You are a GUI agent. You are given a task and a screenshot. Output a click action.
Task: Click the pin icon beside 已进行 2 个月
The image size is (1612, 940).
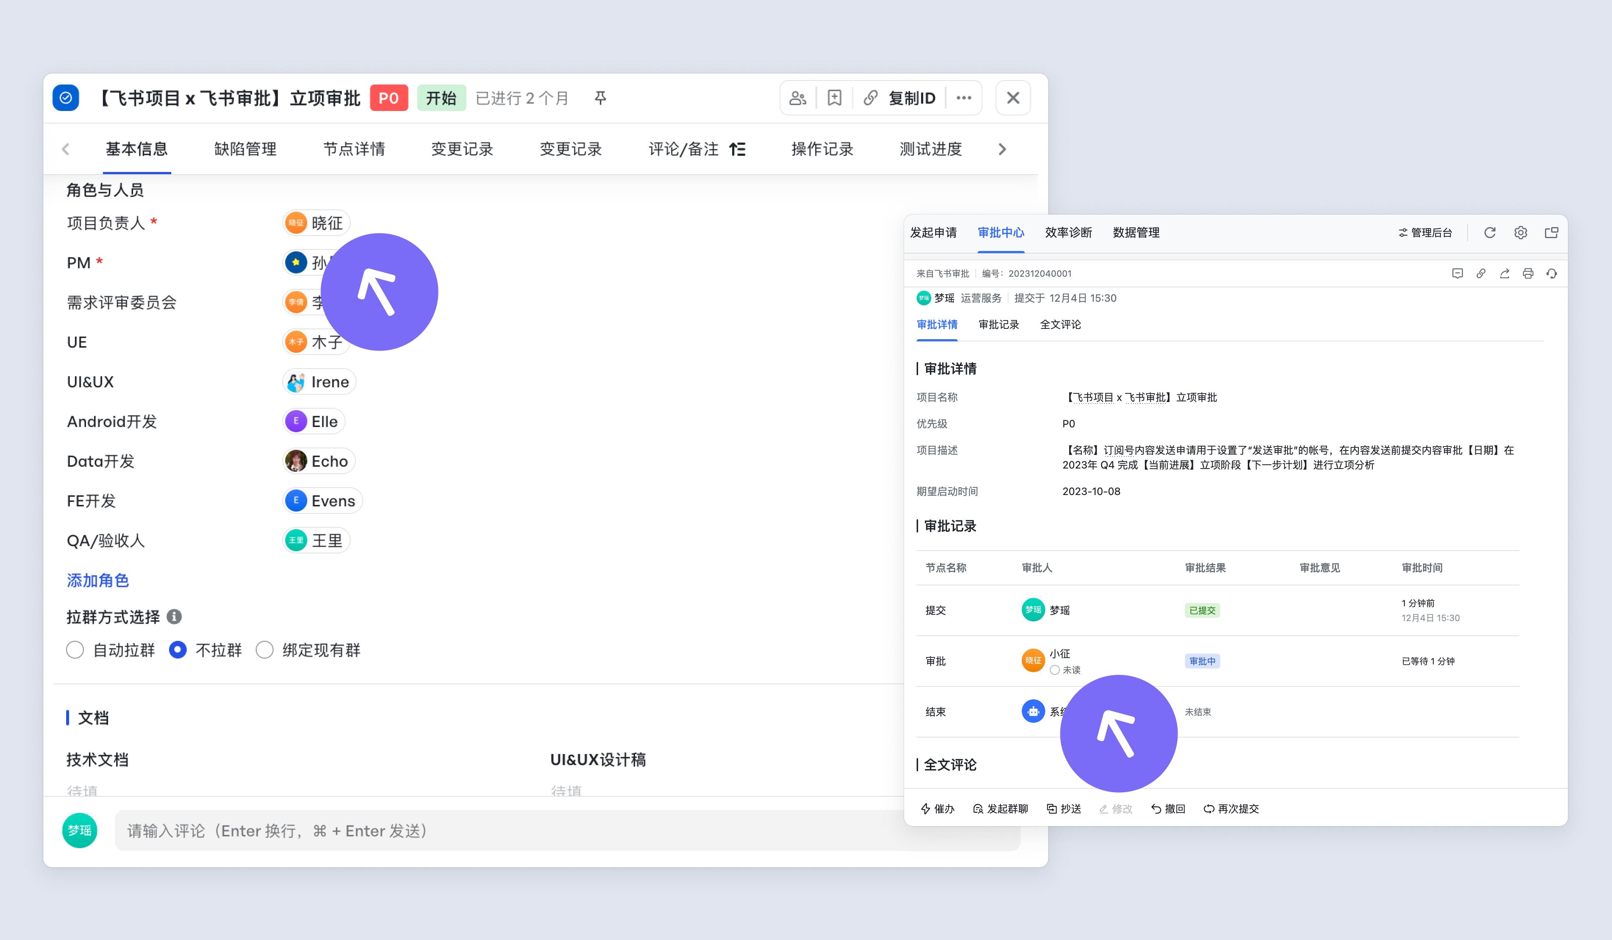click(600, 98)
